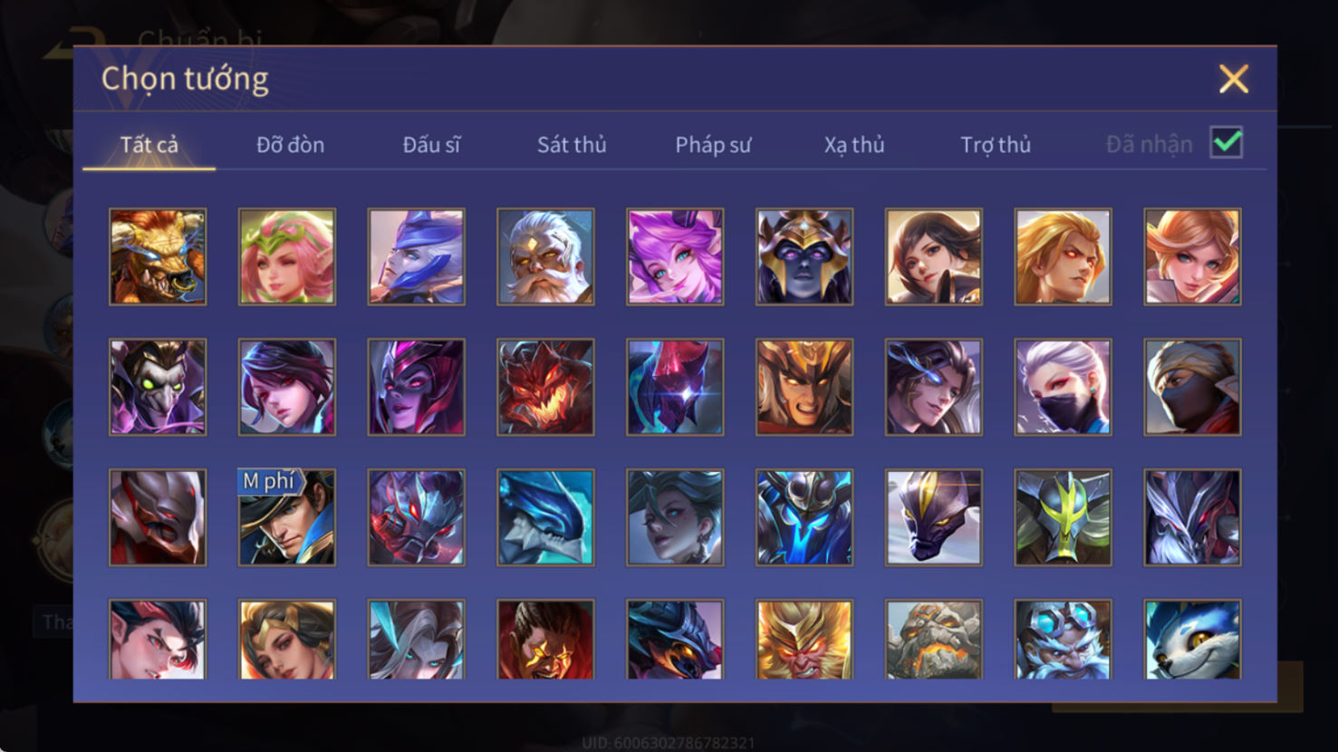The width and height of the screenshot is (1338, 752).
Task: Switch to the Đỡ đòn tab
Action: (290, 145)
